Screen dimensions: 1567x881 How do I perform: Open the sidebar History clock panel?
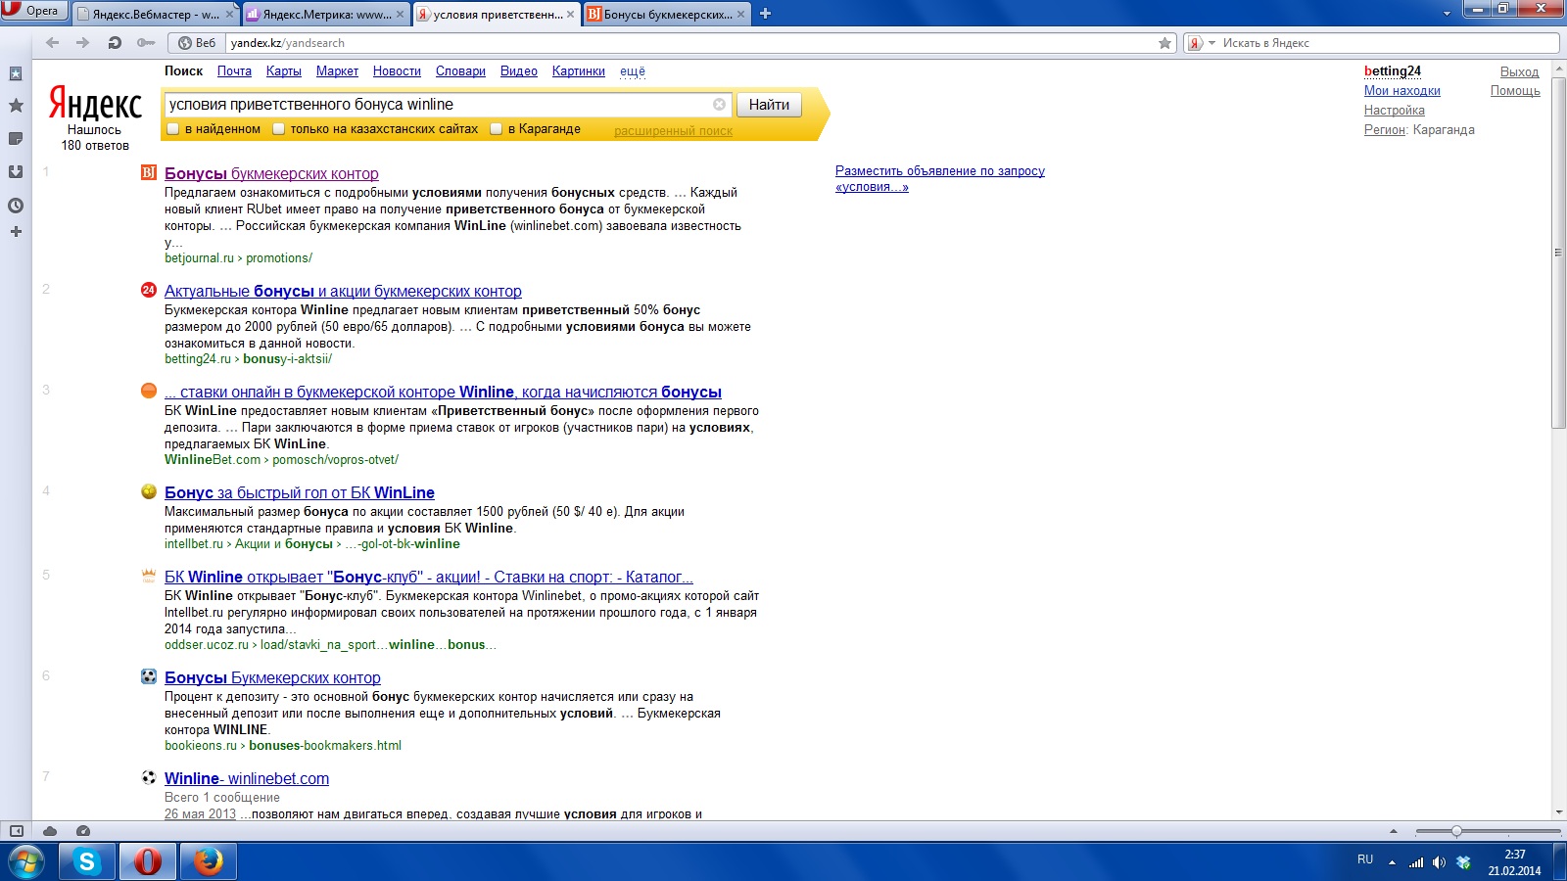[16, 206]
